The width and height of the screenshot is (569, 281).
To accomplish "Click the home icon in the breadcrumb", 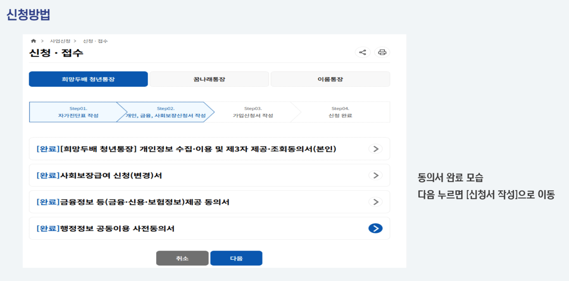I will pos(33,41).
